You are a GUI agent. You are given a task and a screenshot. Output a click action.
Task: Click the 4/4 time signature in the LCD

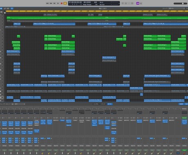point(96,2)
